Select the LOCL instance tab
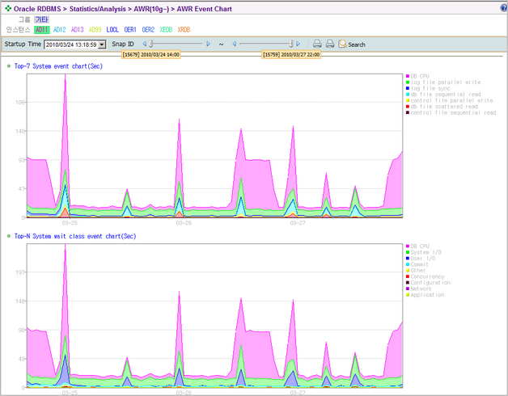 pyautogui.click(x=112, y=30)
